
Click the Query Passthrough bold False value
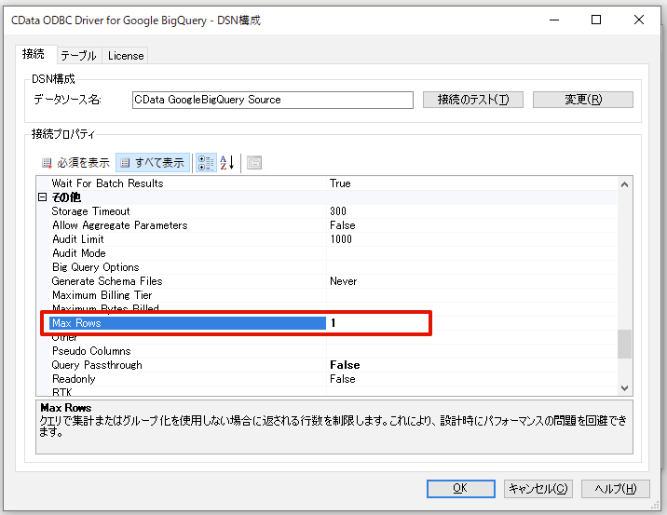click(x=345, y=365)
